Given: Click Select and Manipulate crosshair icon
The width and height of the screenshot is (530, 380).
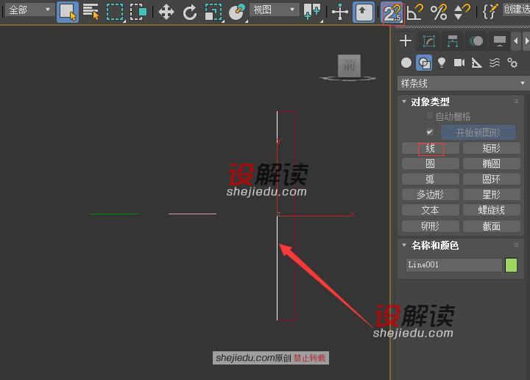Looking at the screenshot, I should (339, 13).
